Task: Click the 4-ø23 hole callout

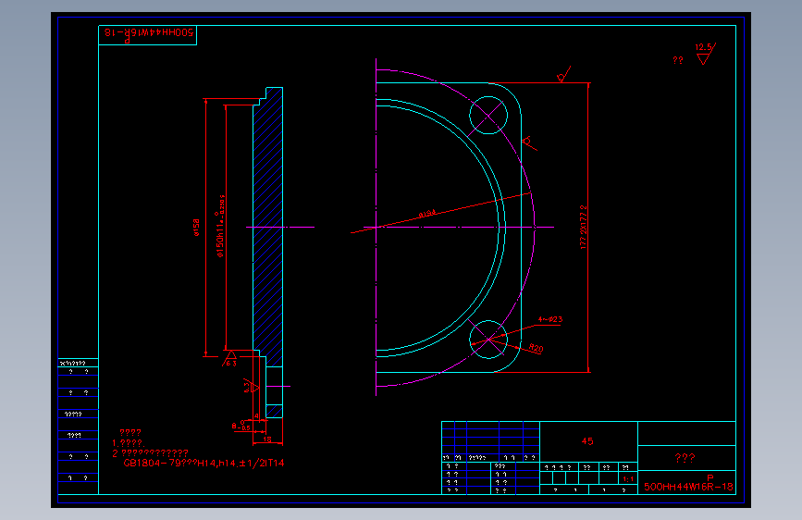Action: click(x=550, y=319)
